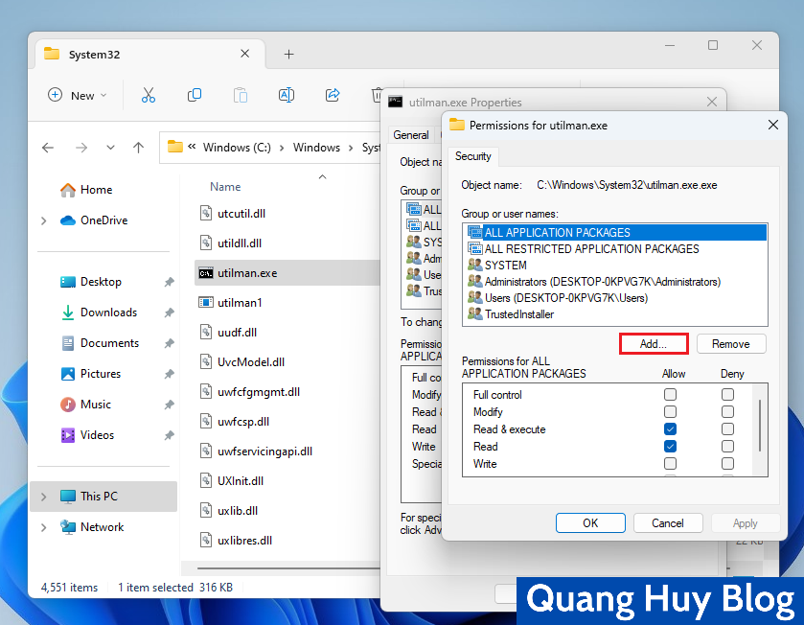804x625 pixels.
Task: Unpin Downloads using its pin icon
Action: [x=170, y=312]
